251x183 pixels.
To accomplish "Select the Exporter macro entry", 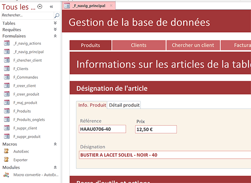I will tap(20, 160).
